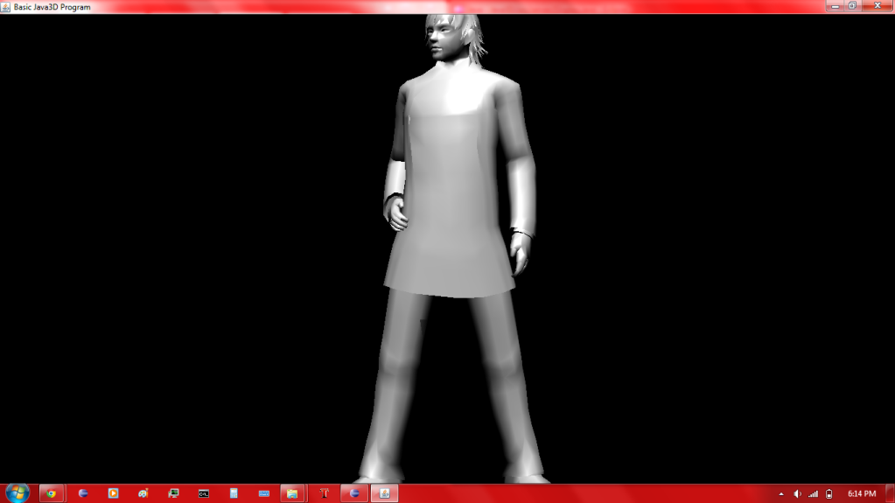Viewport: 895px width, 503px height.
Task: Open the Calculator taskbar icon
Action: pyautogui.click(x=234, y=493)
